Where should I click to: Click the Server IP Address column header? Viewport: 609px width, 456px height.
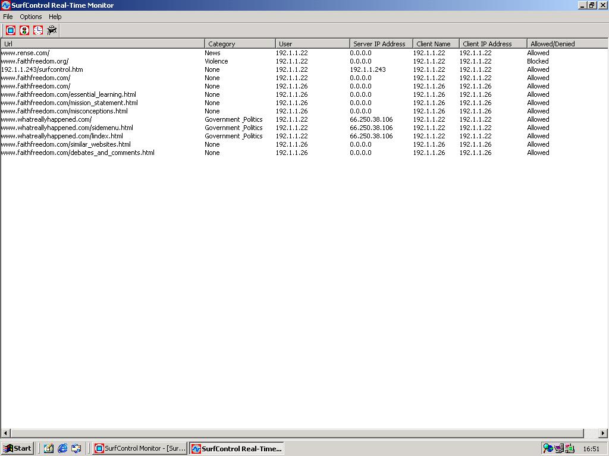click(381, 44)
